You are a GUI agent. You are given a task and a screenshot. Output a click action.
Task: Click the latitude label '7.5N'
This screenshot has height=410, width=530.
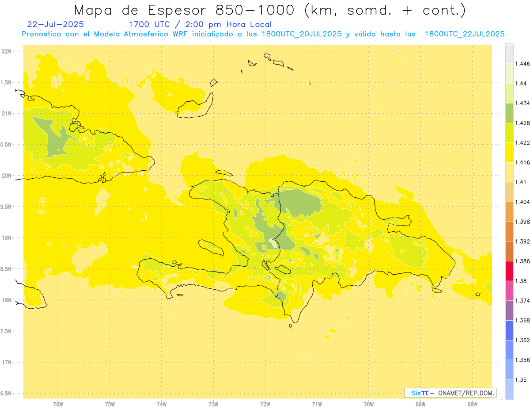click(x=6, y=331)
